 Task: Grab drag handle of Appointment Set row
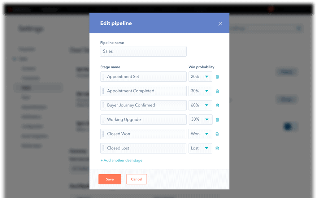coord(103,77)
